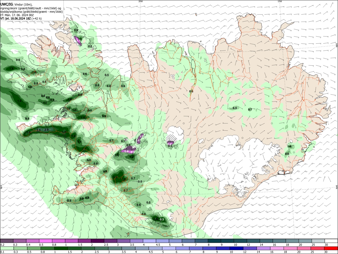Select the dark purple 2 snow legend swatch

coord(97,241)
